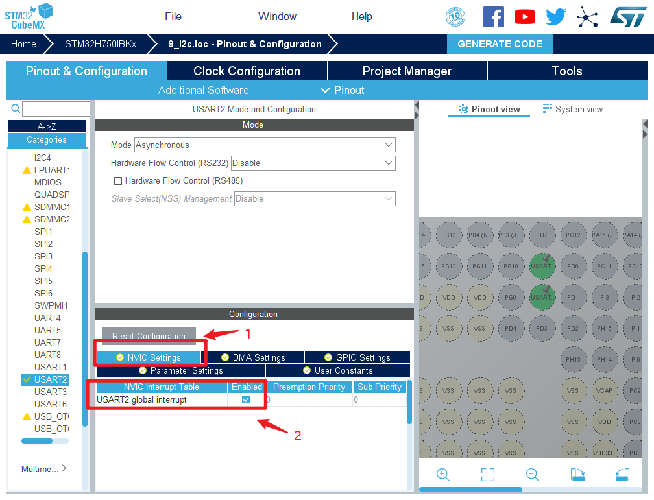Fit the pinout view to the window
The width and height of the screenshot is (654, 500).
pos(488,475)
